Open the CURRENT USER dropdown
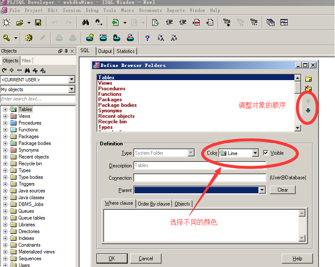 [72, 79]
